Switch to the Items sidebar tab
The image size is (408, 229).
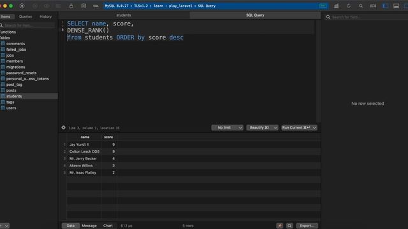[6, 17]
